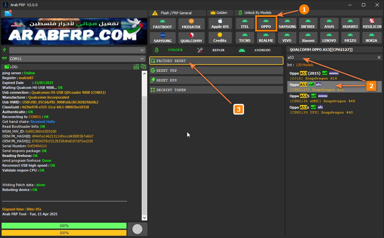Run the Decrypt Token operation
The image size is (384, 238).
[x=216, y=90]
